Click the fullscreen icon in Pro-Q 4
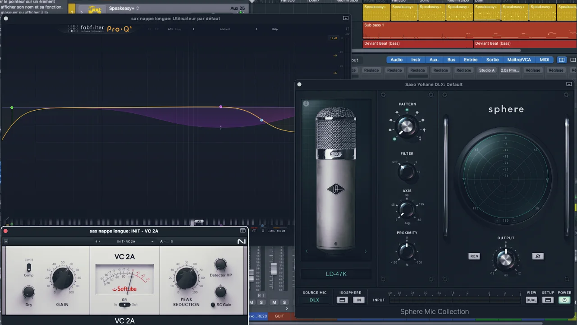 (347, 29)
